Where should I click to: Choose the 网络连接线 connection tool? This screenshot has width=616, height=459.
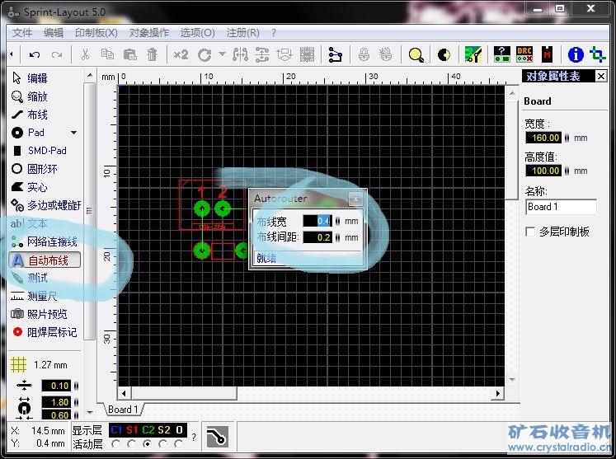point(44,242)
